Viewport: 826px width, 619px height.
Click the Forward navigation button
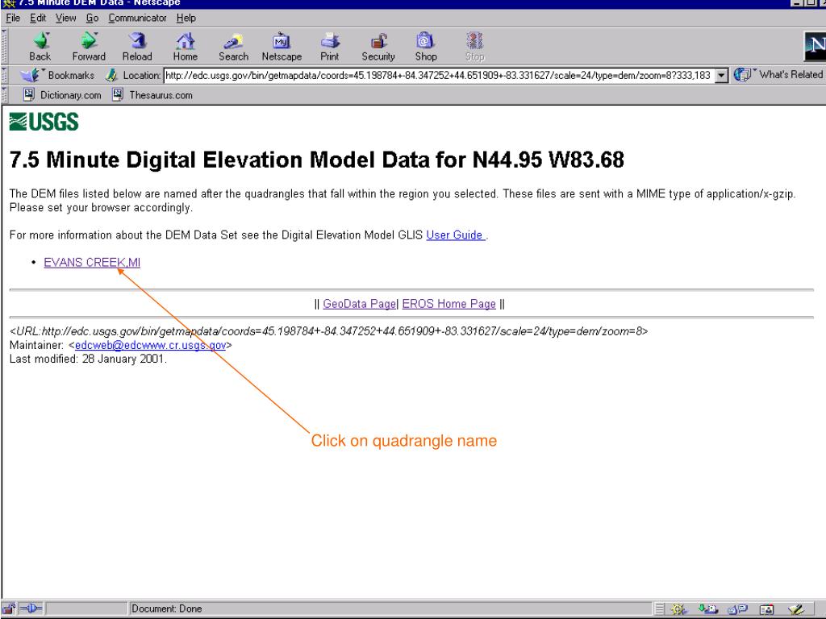pyautogui.click(x=89, y=47)
